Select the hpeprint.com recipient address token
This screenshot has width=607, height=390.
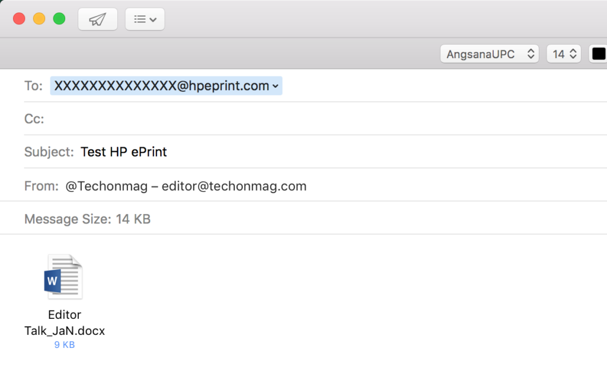coord(161,86)
